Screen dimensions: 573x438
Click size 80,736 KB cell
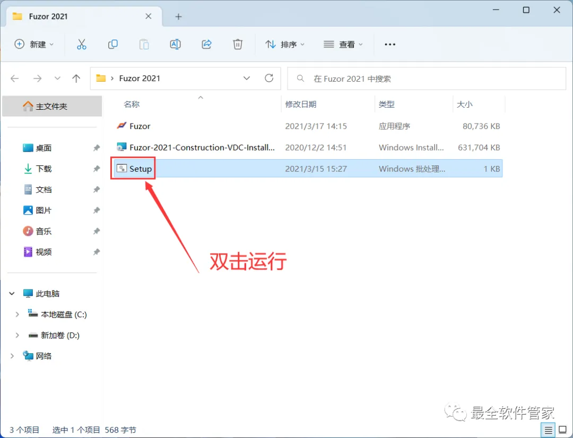(x=481, y=126)
